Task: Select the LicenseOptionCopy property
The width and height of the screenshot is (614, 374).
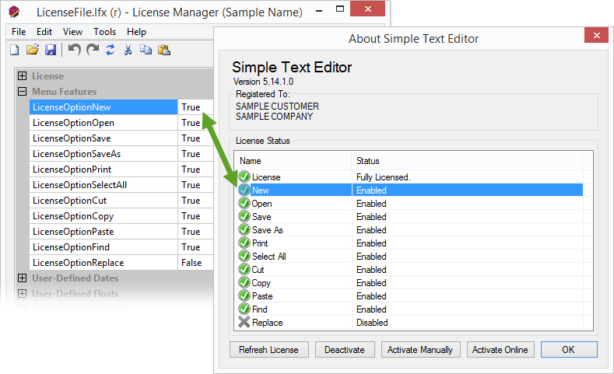Action: click(104, 216)
